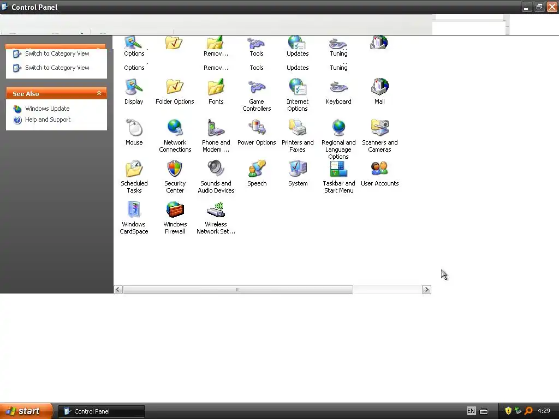This screenshot has height=419, width=559.
Task: Open Scheduled Tasks
Action: (134, 177)
